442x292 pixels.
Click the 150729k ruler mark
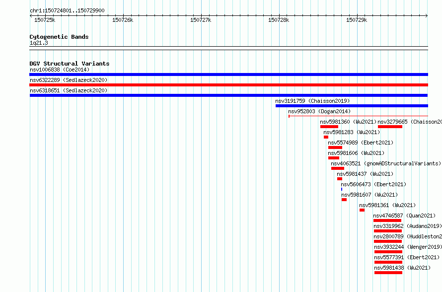point(357,20)
